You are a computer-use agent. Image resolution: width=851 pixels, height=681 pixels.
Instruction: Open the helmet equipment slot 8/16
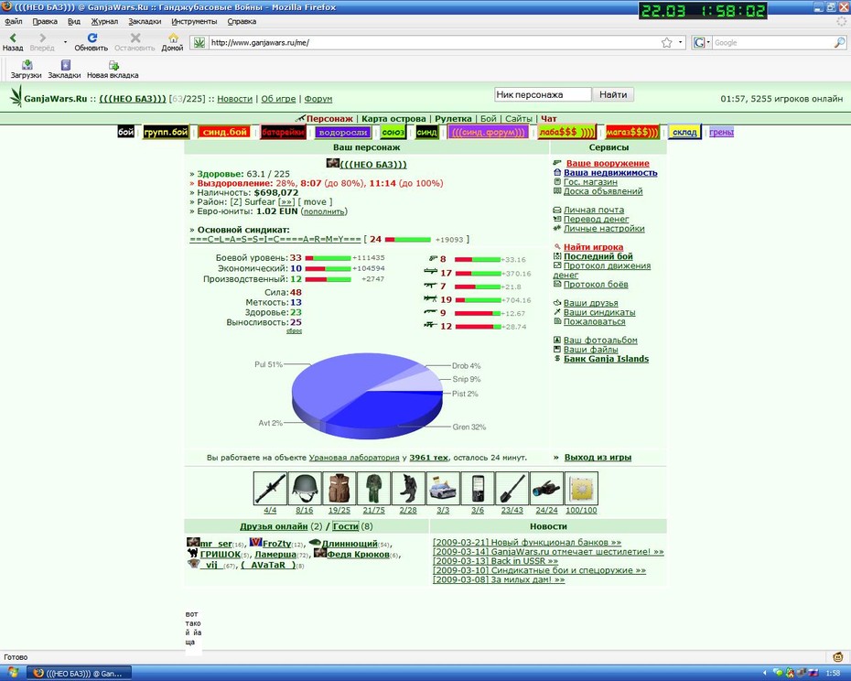coord(305,488)
